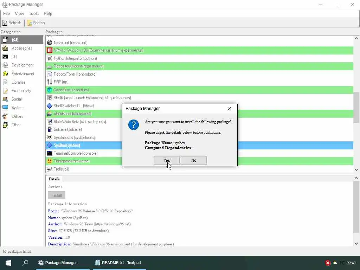Click the Repository Mount package icon
This screenshot has height=270, width=360.
coord(49,66)
